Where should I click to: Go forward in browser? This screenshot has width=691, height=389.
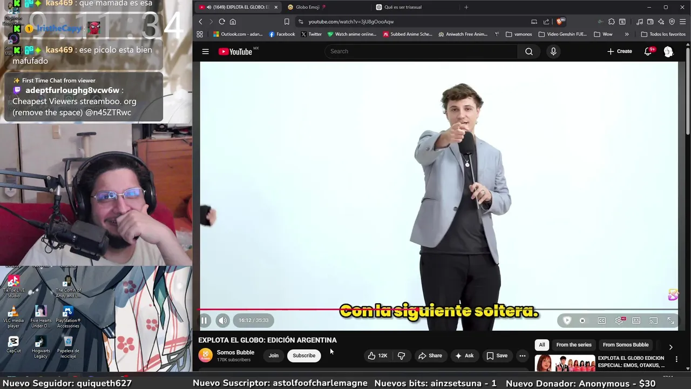(x=211, y=22)
